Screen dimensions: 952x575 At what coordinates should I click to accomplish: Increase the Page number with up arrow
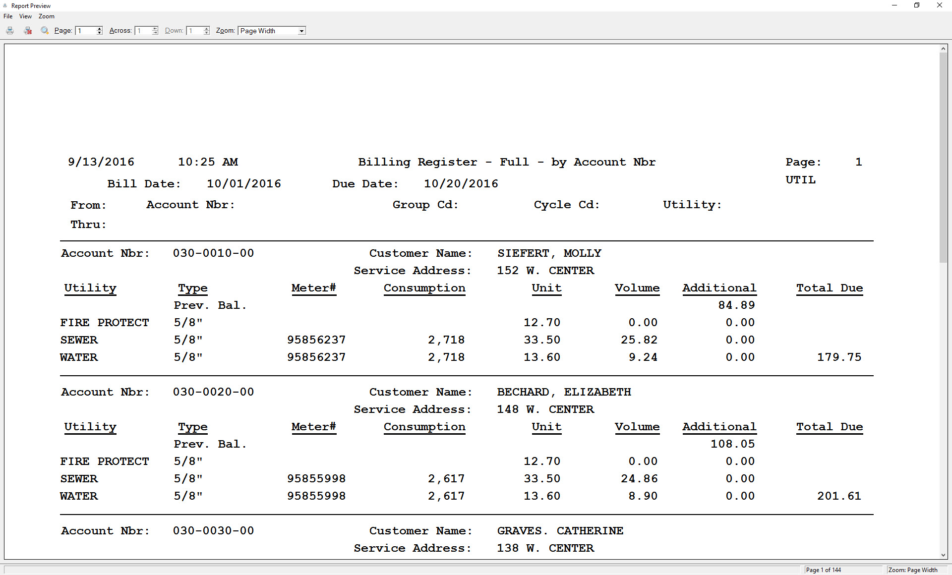(x=100, y=29)
